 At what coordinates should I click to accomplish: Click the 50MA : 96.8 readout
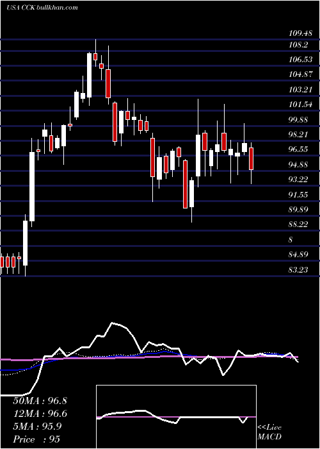40,401
